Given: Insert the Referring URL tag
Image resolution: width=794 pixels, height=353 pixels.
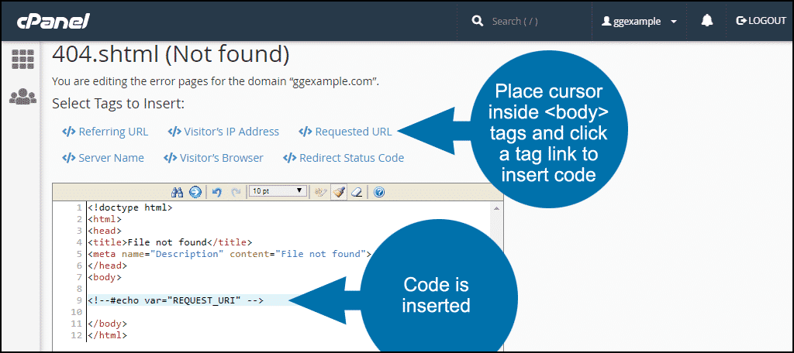Looking at the screenshot, I should (x=105, y=132).
